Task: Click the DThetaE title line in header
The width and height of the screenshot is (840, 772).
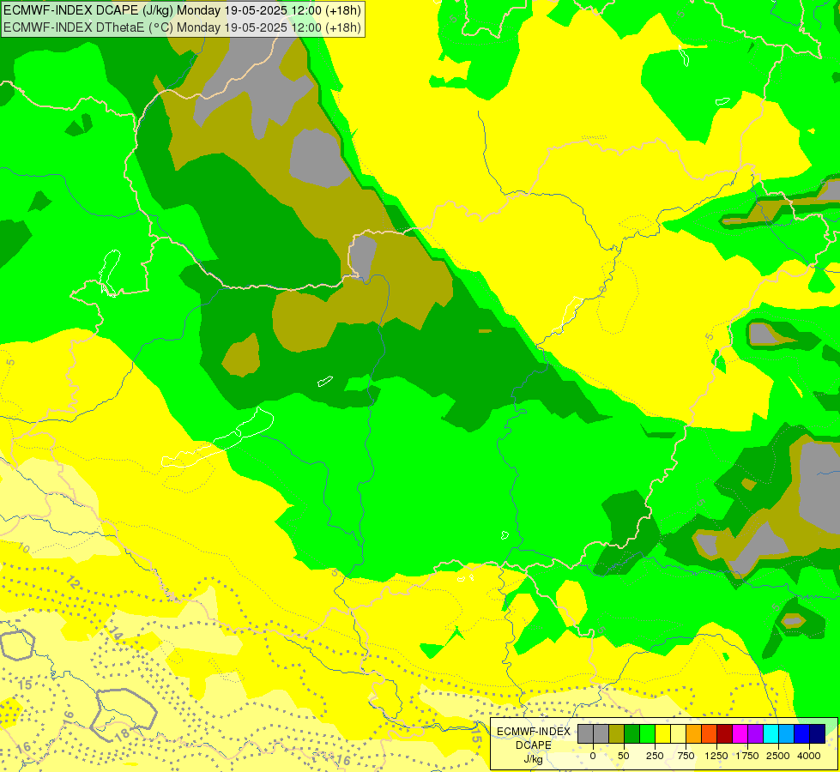Action: (182, 27)
